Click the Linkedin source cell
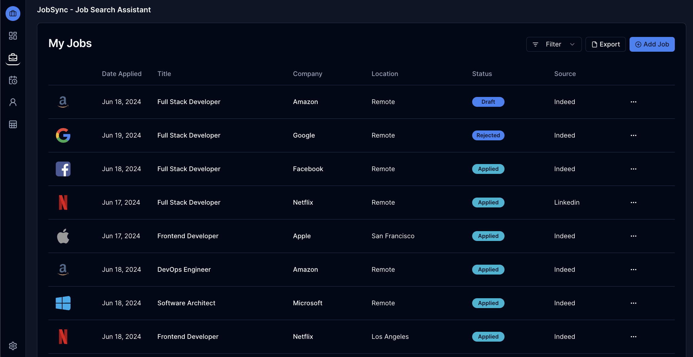The width and height of the screenshot is (693, 357). click(567, 203)
